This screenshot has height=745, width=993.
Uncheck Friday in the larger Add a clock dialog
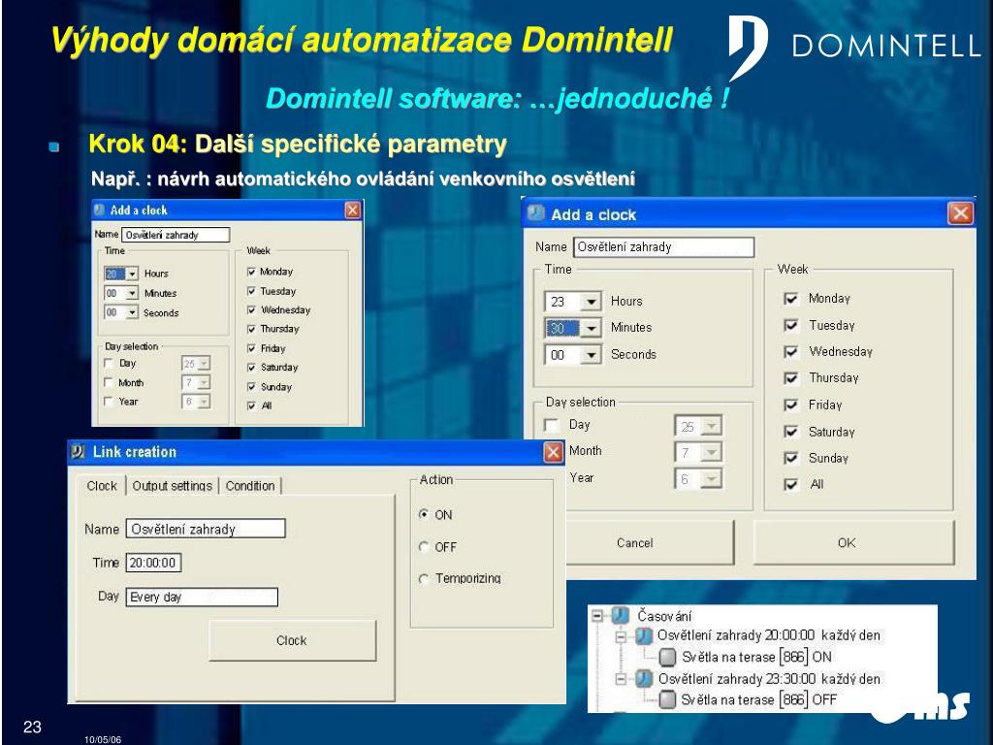tap(791, 405)
